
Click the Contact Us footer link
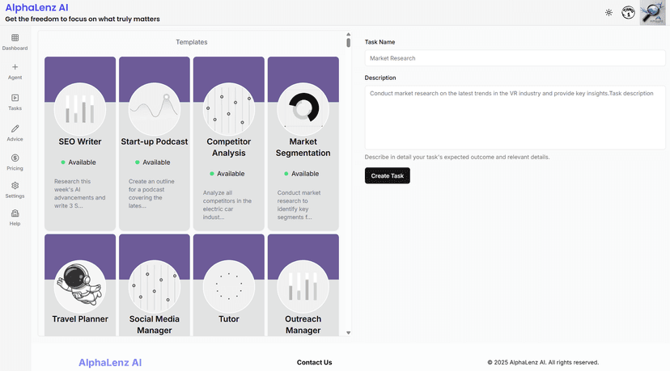[314, 362]
